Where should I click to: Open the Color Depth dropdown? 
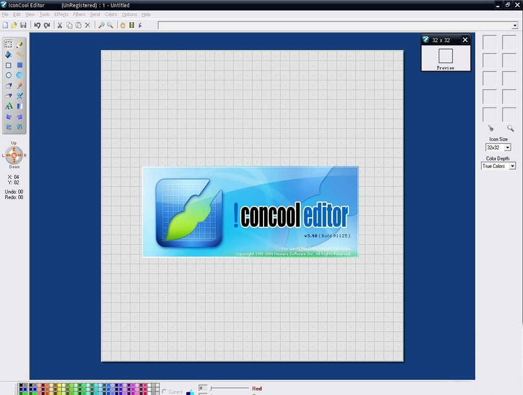click(x=513, y=166)
